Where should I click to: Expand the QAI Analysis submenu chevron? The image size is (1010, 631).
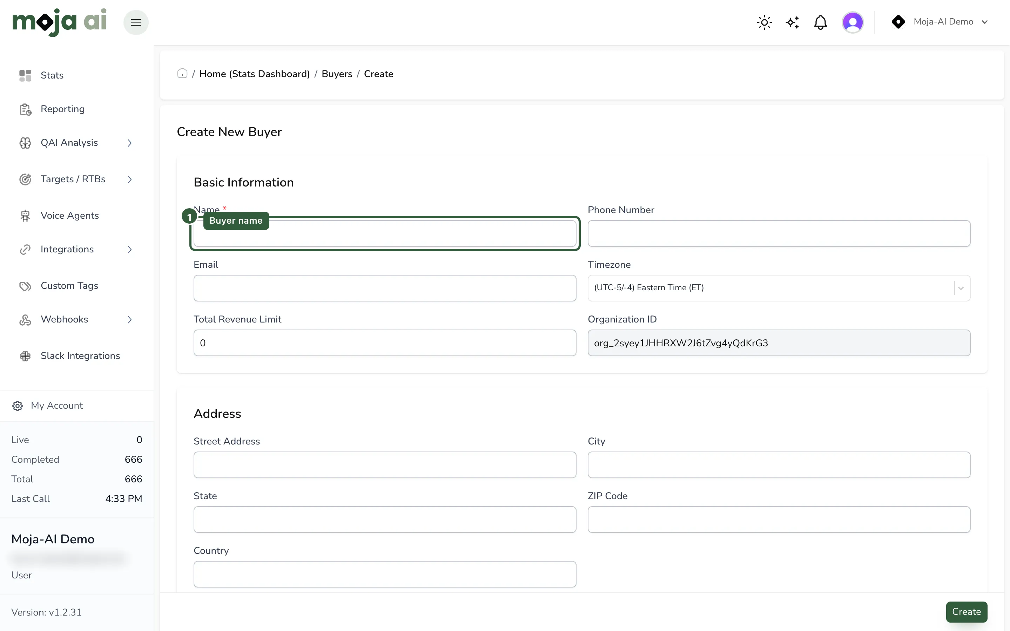[130, 143]
